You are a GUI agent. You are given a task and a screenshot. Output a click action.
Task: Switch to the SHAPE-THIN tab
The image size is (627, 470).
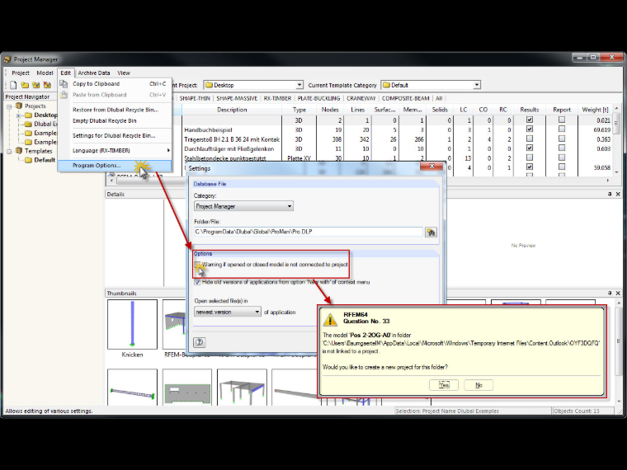195,98
